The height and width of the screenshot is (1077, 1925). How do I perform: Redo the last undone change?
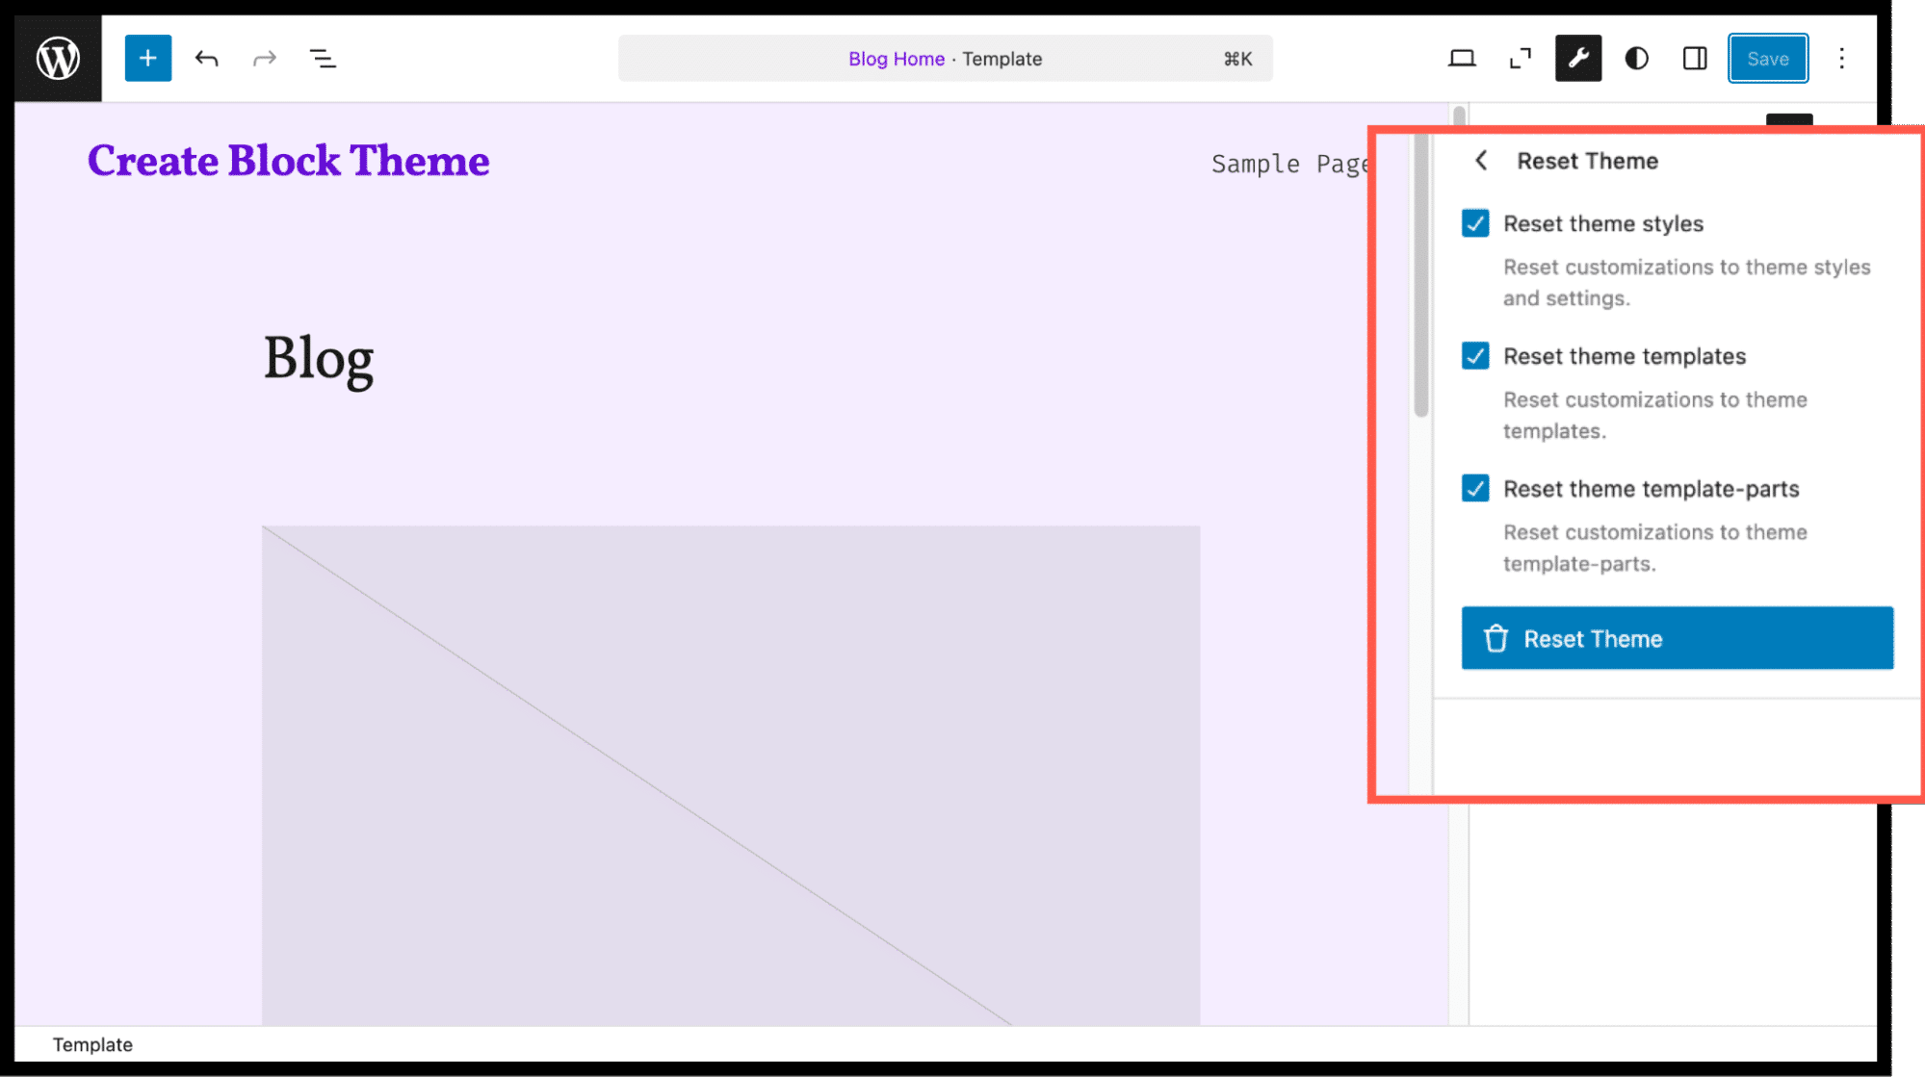(265, 59)
